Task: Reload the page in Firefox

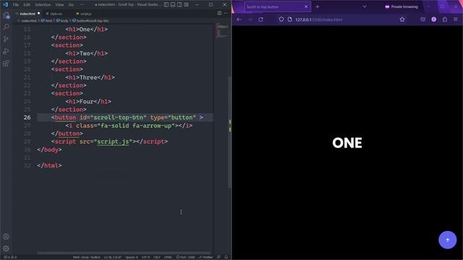Action: 260,19
